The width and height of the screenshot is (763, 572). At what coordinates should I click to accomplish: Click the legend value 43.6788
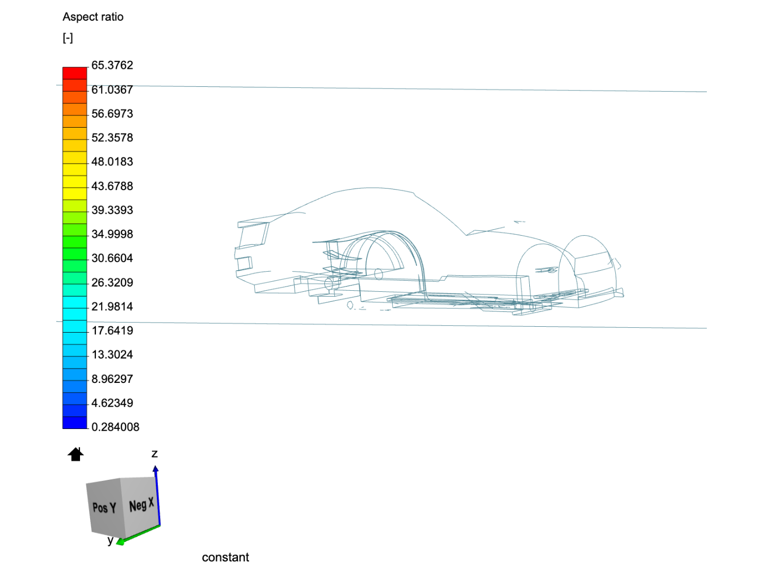pyautogui.click(x=112, y=186)
